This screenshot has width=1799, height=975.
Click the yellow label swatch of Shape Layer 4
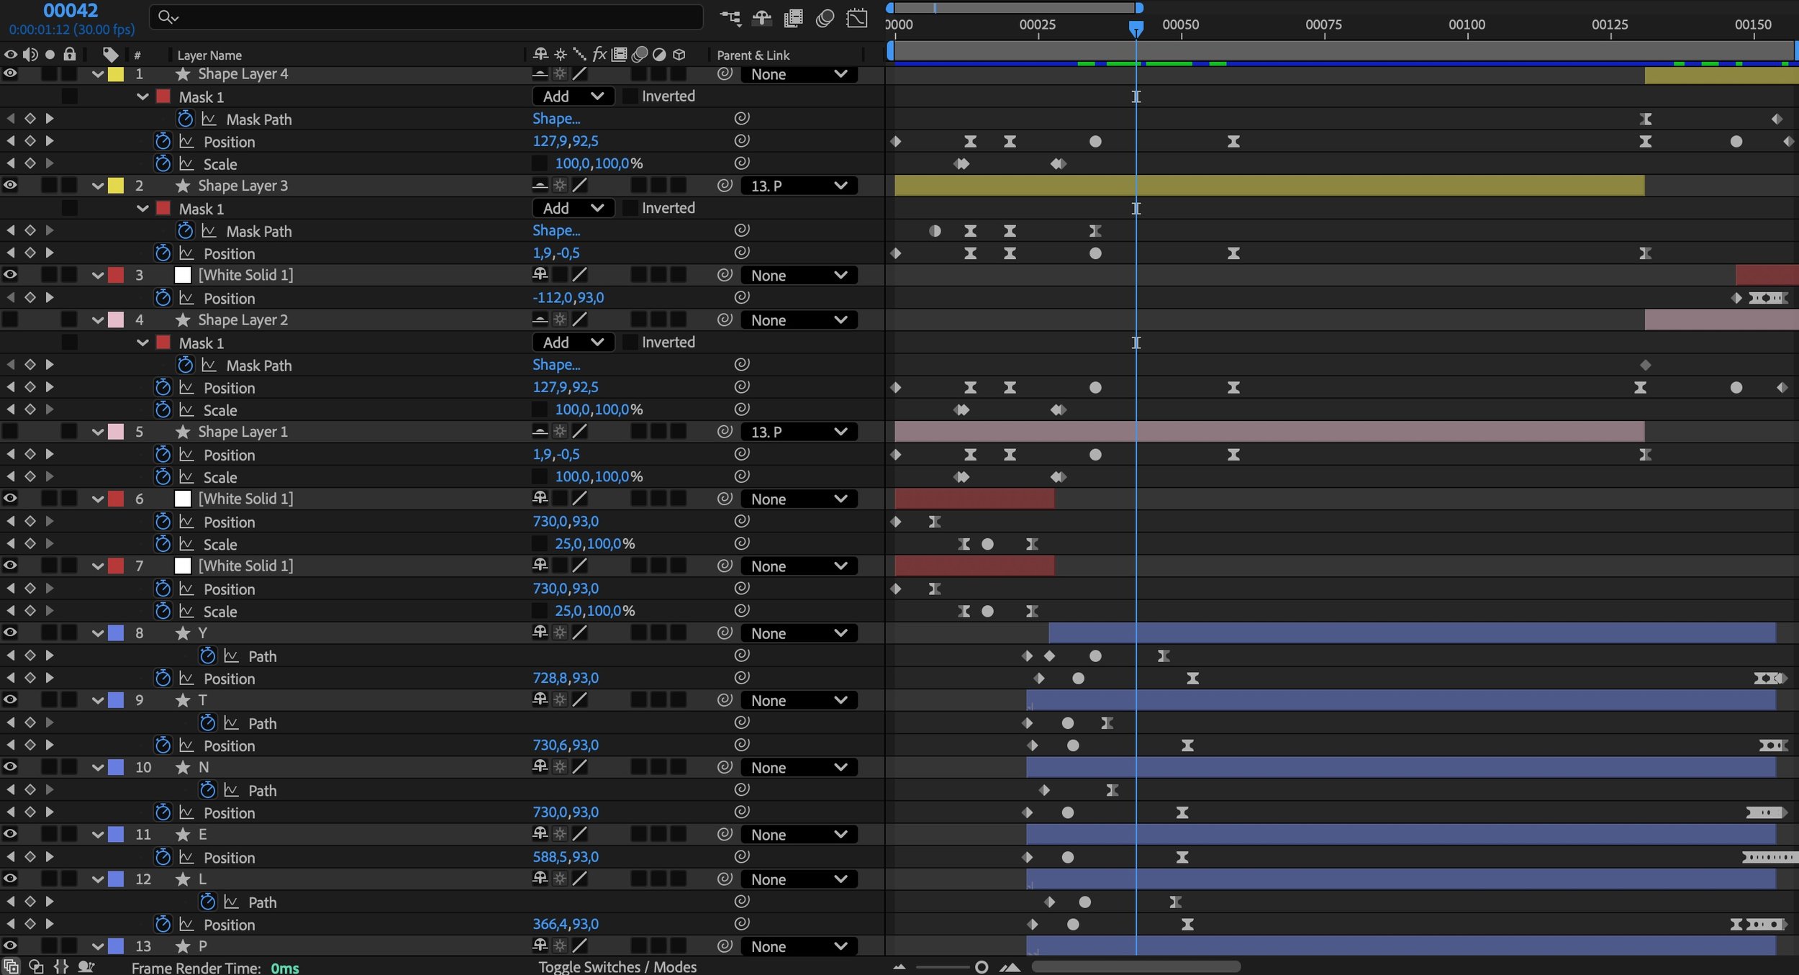coord(115,74)
